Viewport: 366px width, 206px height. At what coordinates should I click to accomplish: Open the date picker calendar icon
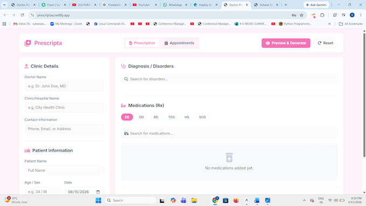pyautogui.click(x=98, y=192)
